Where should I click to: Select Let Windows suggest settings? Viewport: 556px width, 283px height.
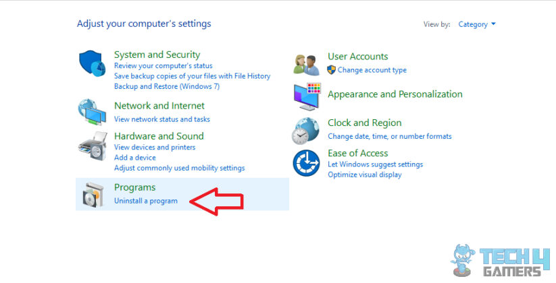click(x=375, y=164)
